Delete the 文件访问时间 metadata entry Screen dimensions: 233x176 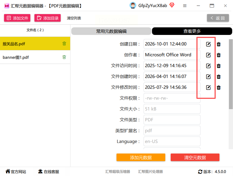[219, 66]
